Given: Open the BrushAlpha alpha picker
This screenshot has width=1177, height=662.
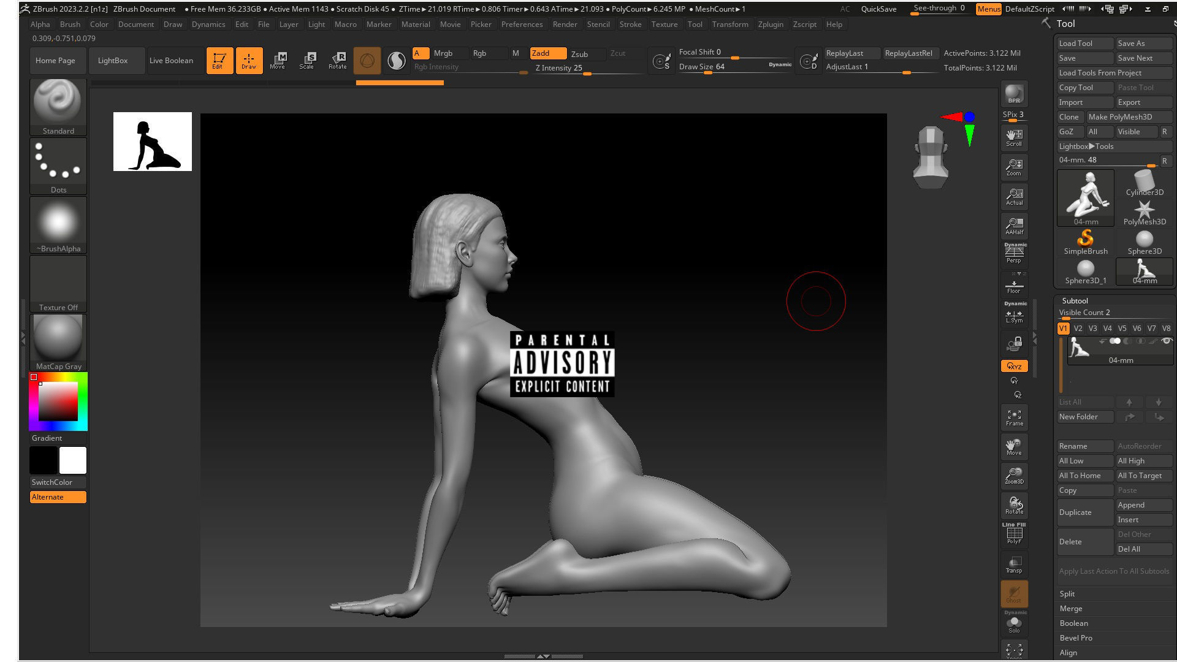Looking at the screenshot, I should [x=58, y=225].
